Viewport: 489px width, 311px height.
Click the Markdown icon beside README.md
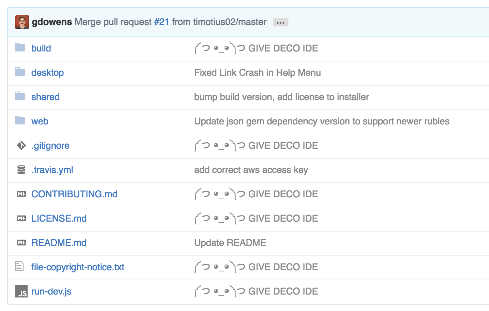pos(20,242)
